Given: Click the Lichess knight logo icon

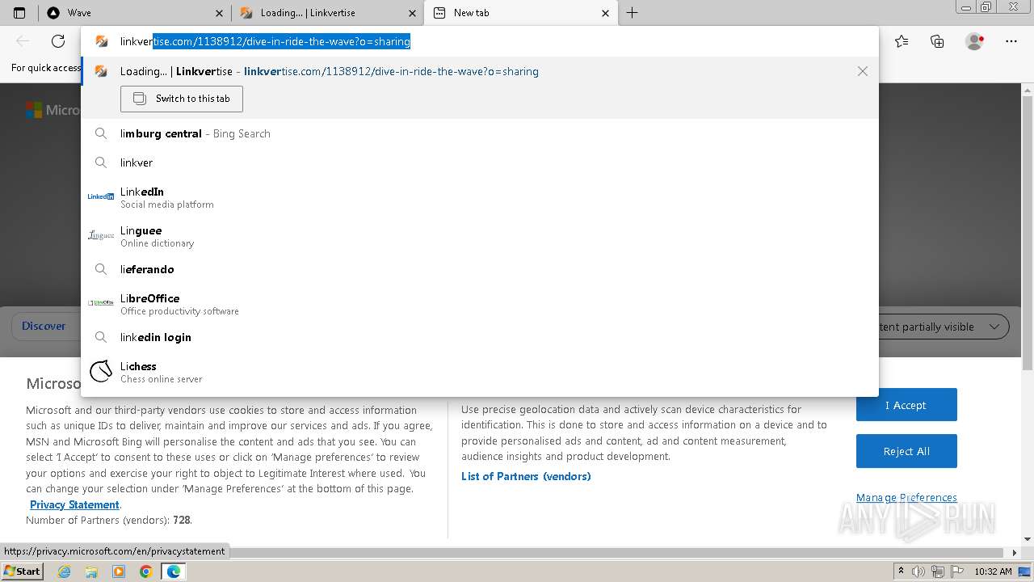Looking at the screenshot, I should click(101, 371).
